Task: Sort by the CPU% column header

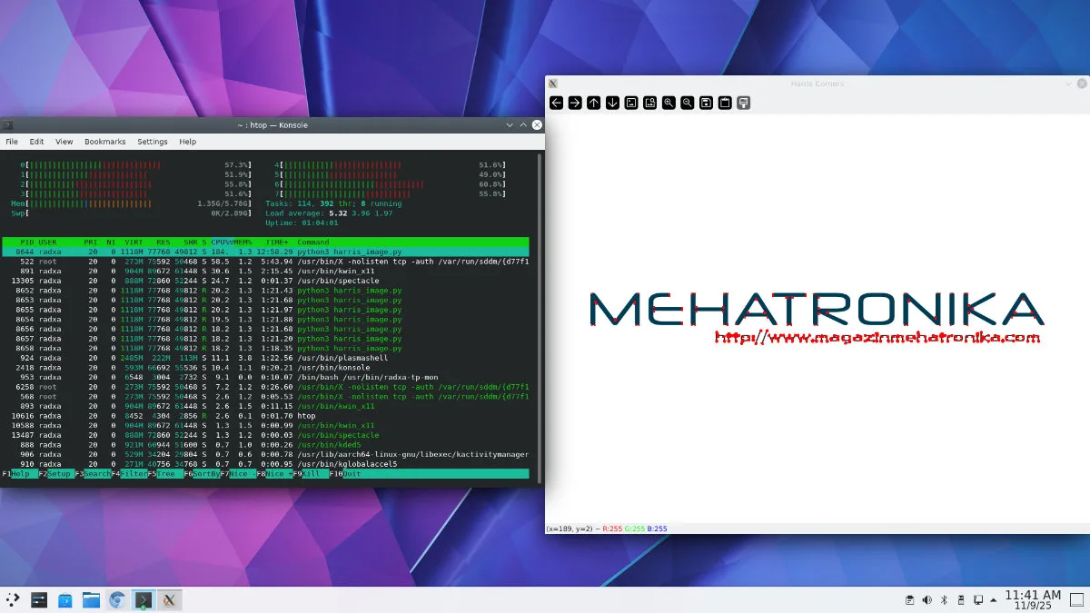Action: click(222, 242)
